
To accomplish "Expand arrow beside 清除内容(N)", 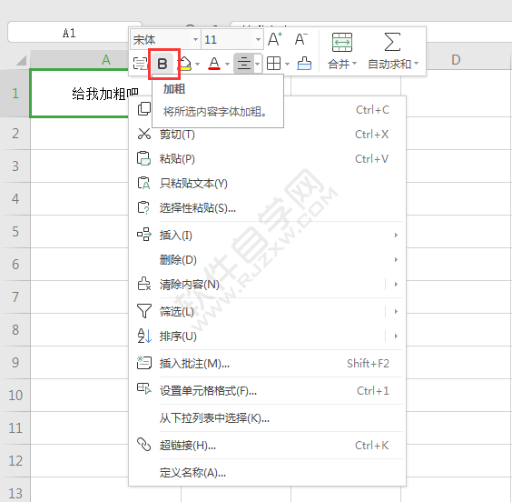I will coord(396,285).
